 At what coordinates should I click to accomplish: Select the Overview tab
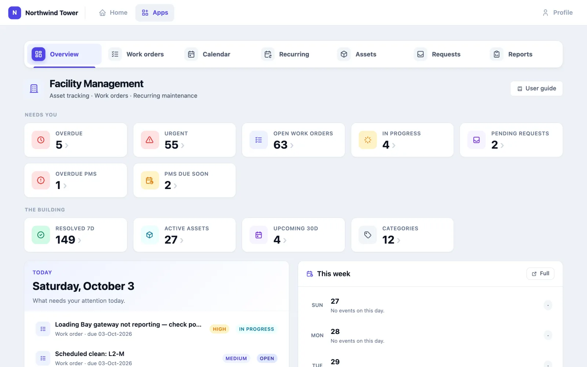[64, 54]
